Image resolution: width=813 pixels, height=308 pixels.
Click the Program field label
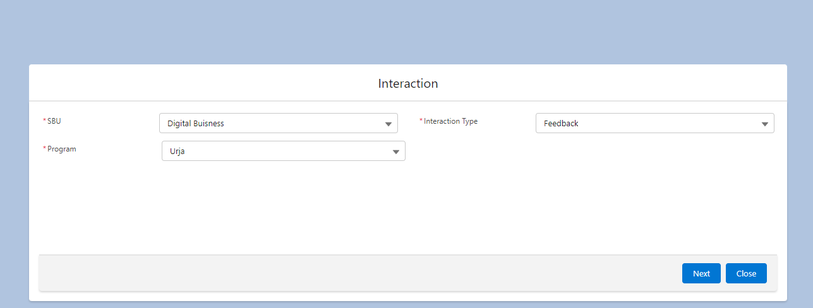click(x=62, y=149)
